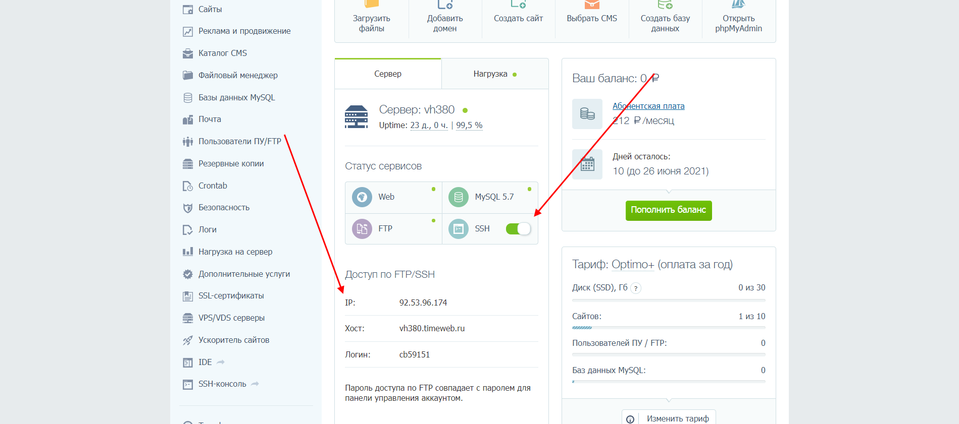Click the Диск (SSD) usage progress bar
Screen dimensions: 959x424
tap(669, 300)
